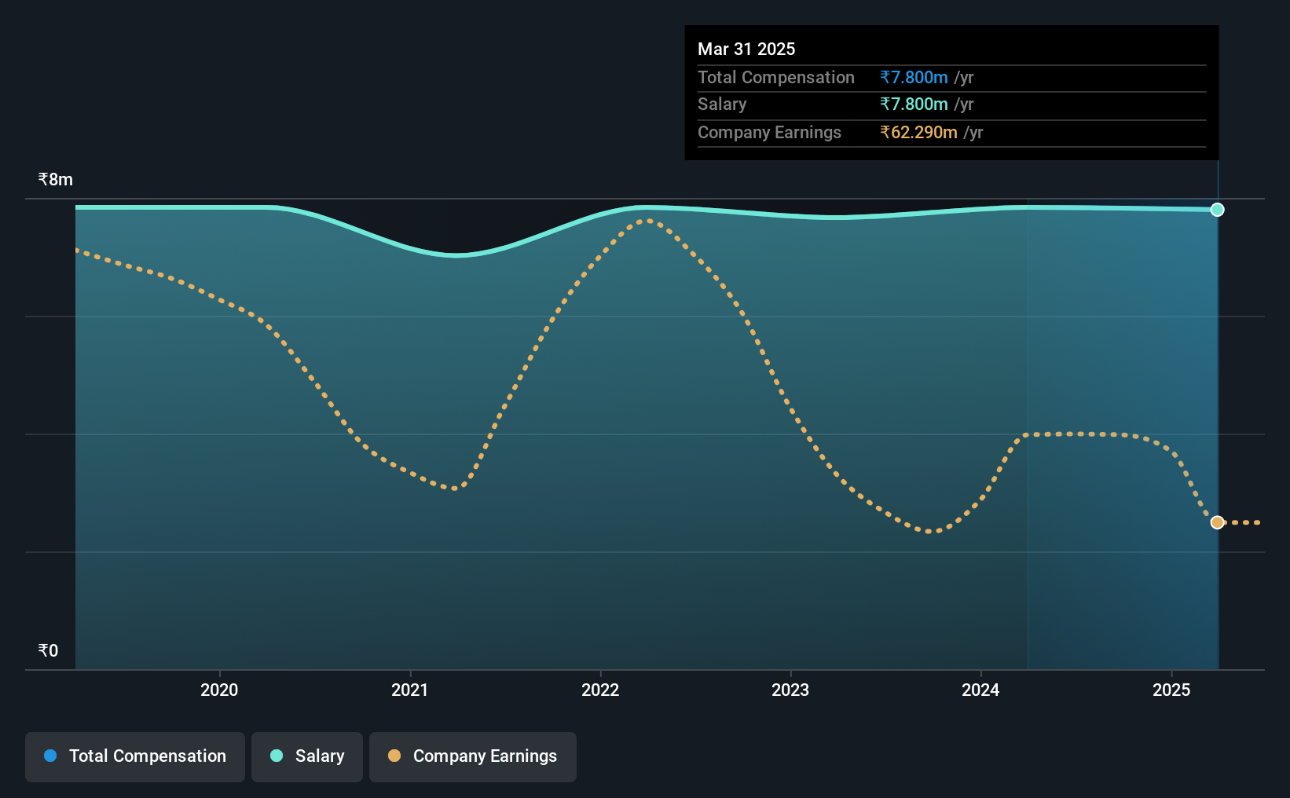Click the tooltip Total Compensation ₹7.800m value

point(914,78)
